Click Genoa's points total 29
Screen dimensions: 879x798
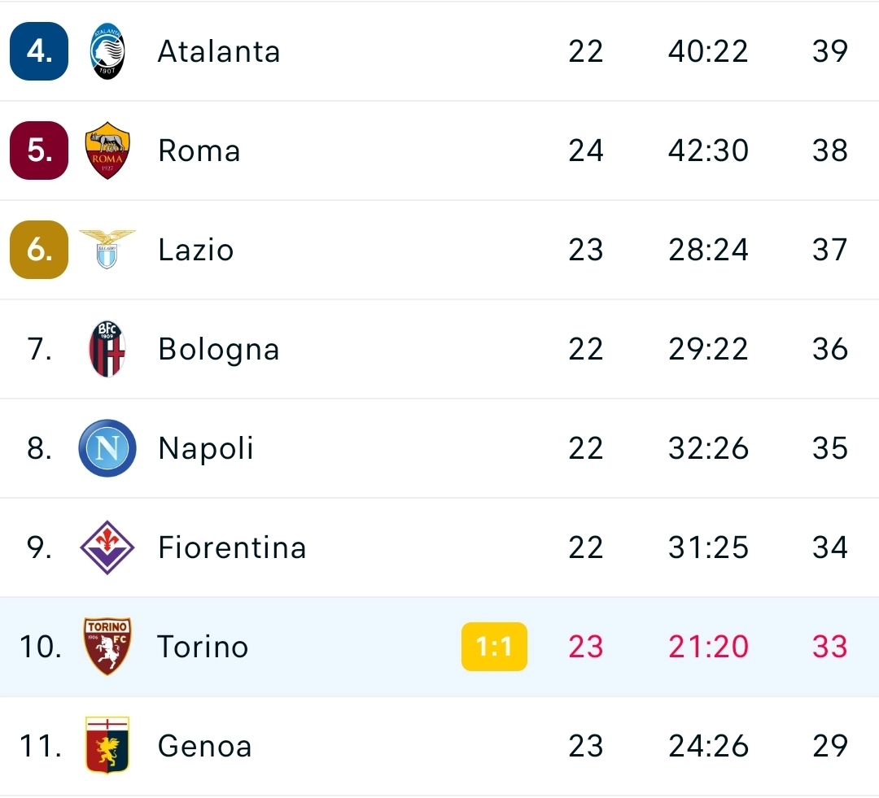829,746
